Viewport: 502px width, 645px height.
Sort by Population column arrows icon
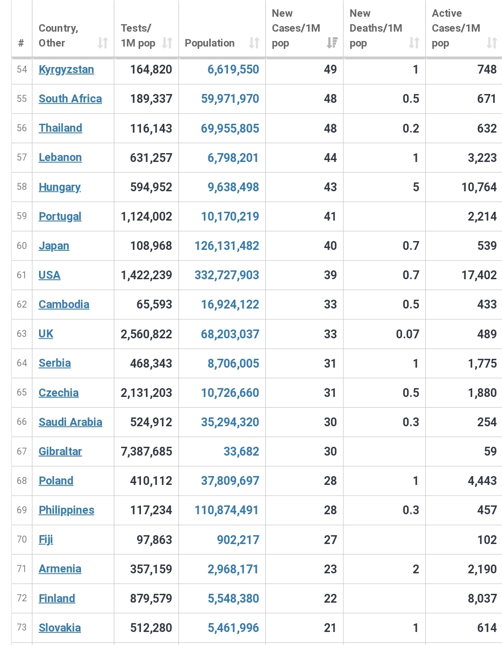[x=254, y=43]
